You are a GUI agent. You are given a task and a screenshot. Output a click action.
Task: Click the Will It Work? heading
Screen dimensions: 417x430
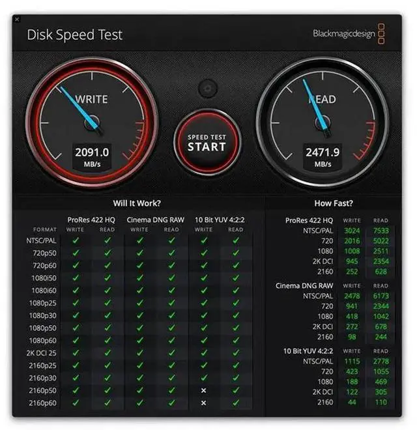coord(137,203)
